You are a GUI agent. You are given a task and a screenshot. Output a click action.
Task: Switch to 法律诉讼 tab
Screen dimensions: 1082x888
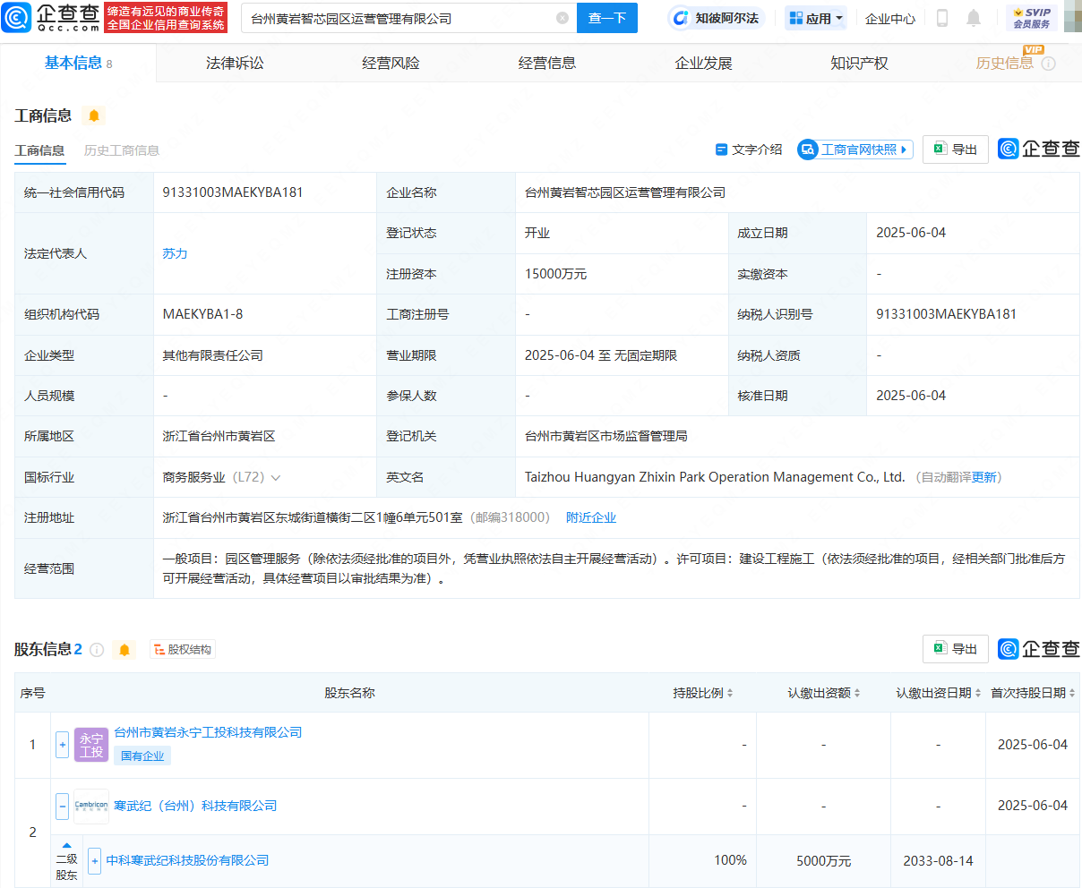point(235,63)
